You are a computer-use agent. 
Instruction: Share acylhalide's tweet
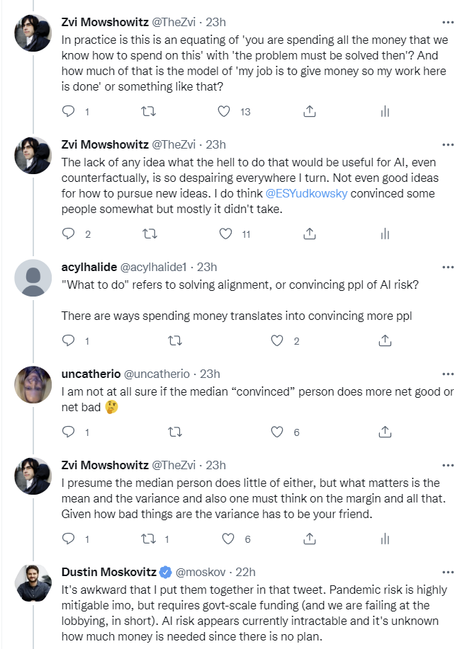(x=385, y=340)
